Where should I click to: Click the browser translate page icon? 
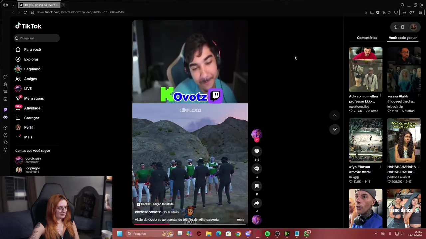coord(384,12)
